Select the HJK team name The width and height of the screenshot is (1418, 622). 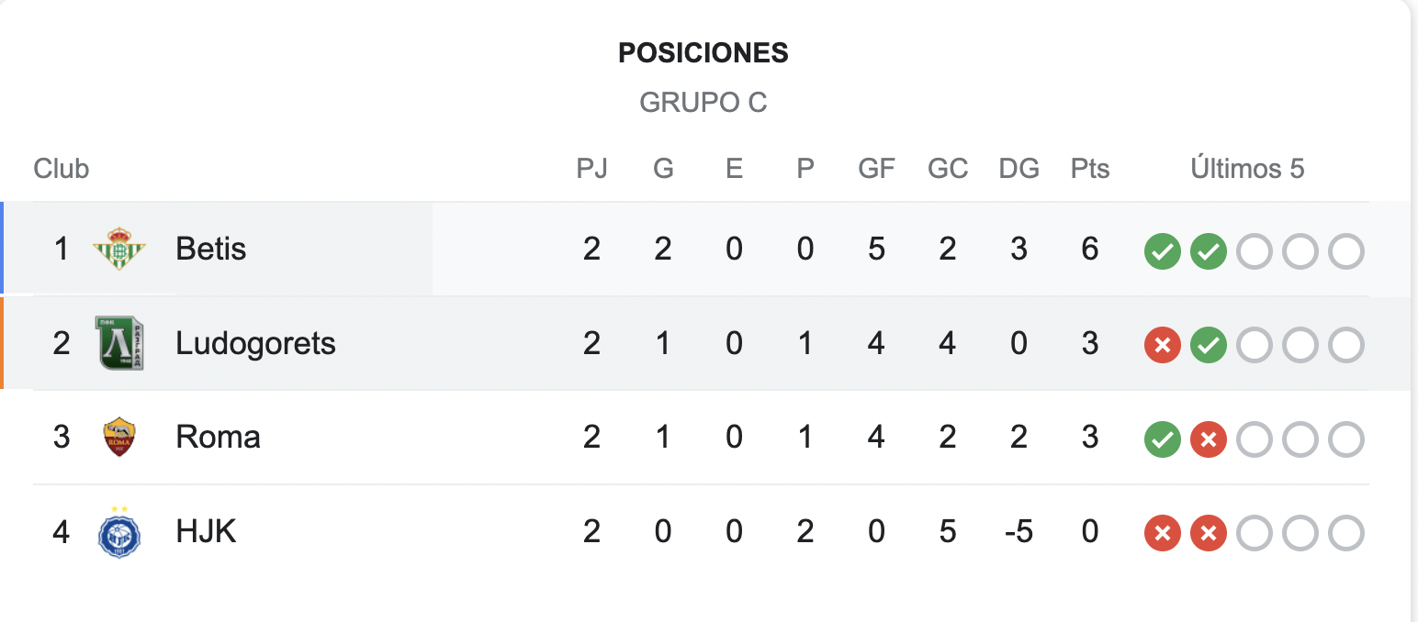(206, 531)
